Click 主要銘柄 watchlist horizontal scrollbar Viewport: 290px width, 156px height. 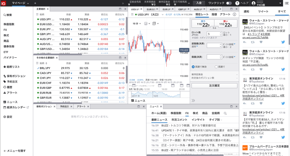coord(58,54)
